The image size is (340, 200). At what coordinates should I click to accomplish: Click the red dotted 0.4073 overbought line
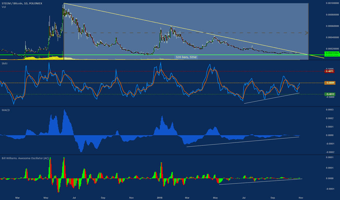[162, 71]
